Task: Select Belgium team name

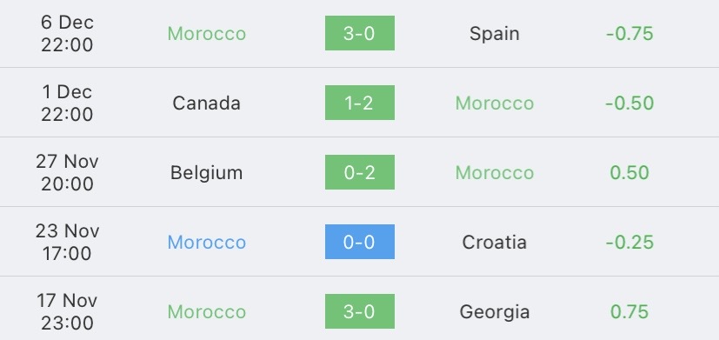Action: point(206,173)
